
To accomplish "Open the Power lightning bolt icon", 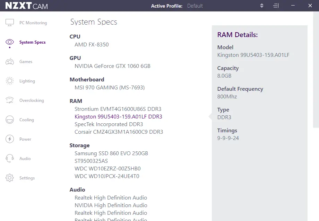I will pos(10,139).
